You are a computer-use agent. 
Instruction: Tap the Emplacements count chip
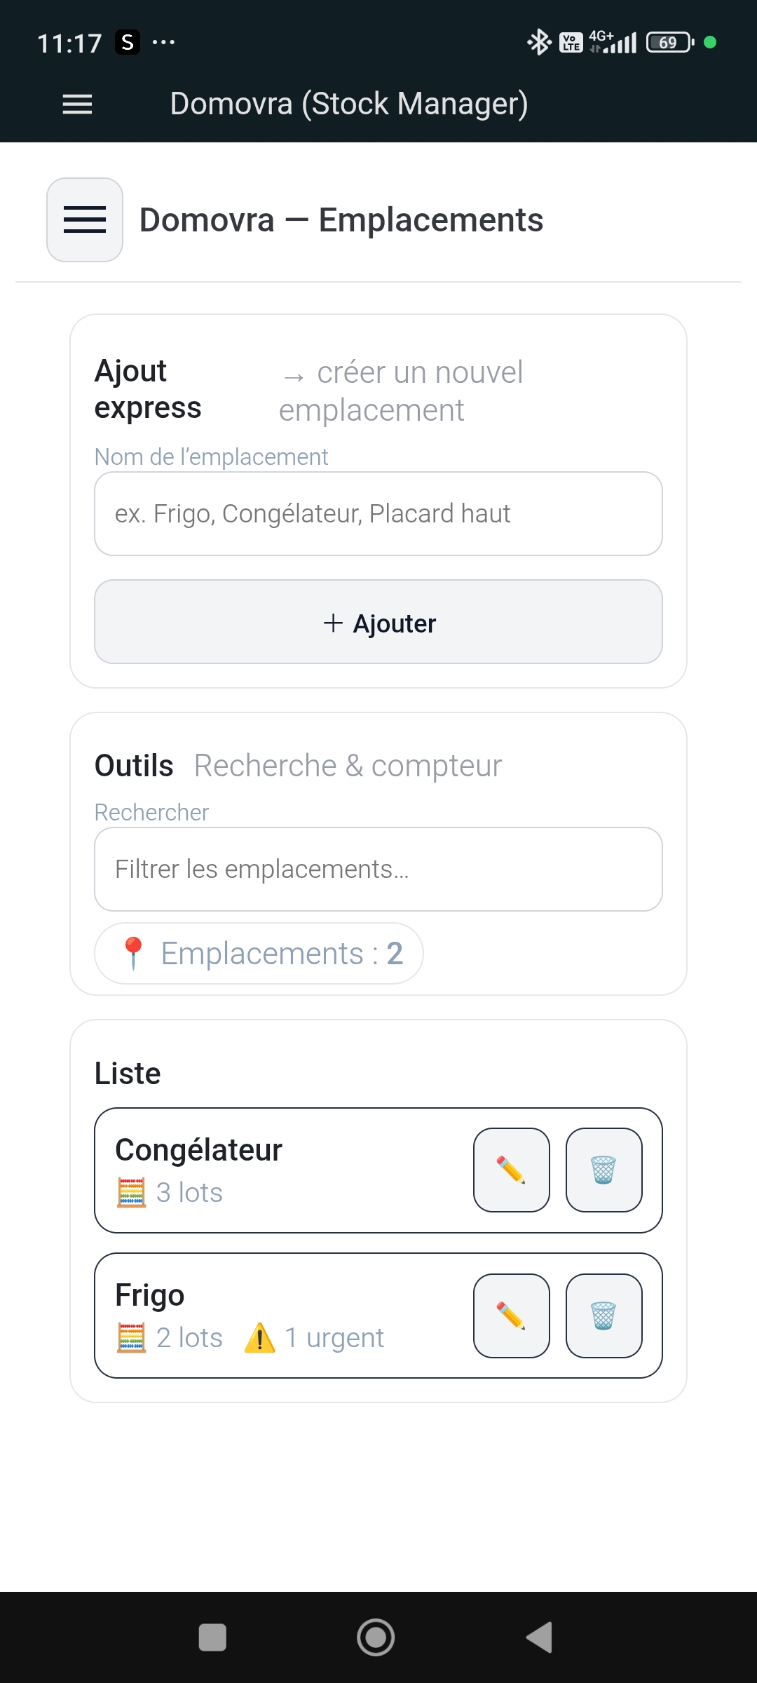(x=259, y=954)
